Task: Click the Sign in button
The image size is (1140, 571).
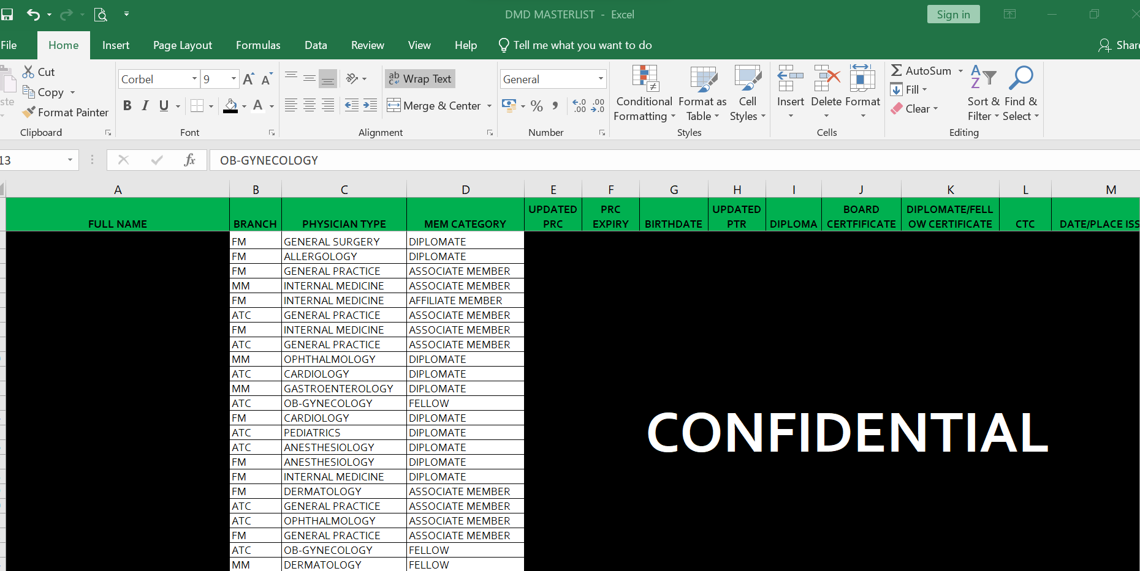Action: (953, 14)
